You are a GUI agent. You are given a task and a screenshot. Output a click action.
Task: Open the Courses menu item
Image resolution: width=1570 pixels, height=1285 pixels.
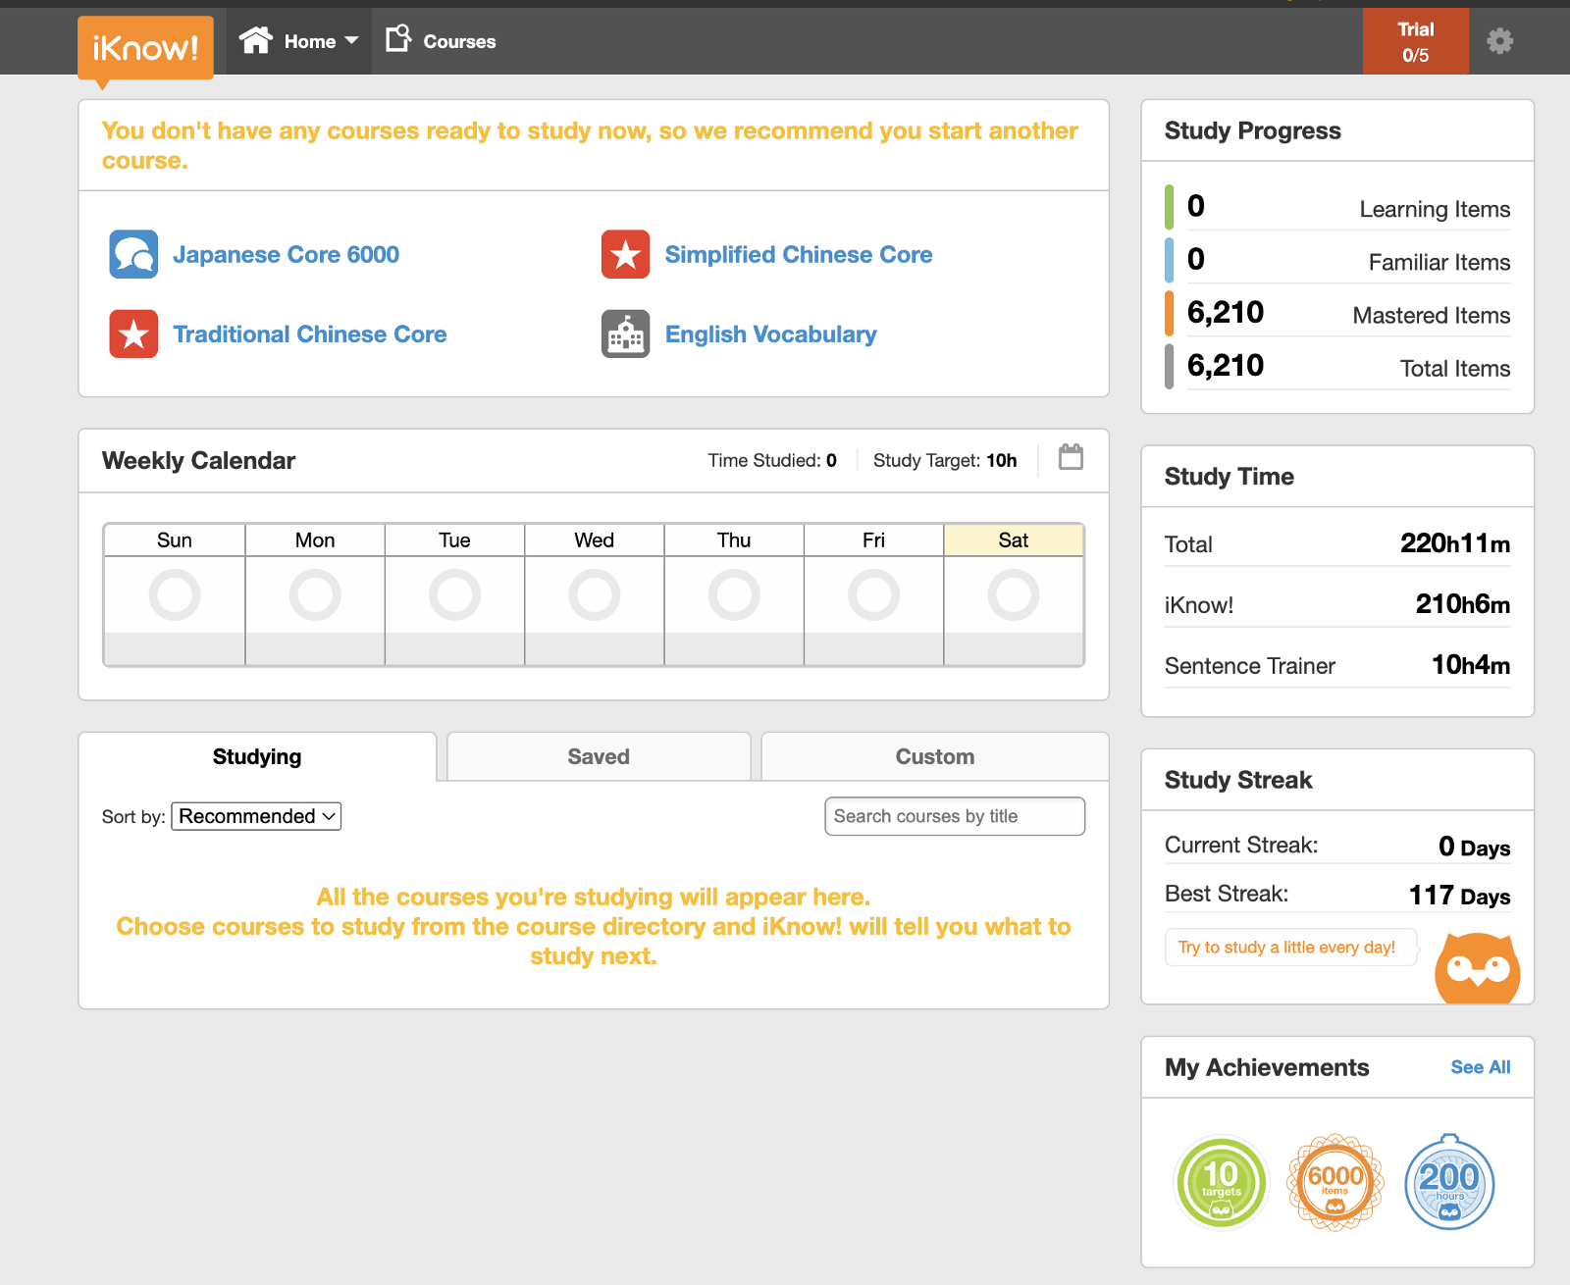(441, 41)
